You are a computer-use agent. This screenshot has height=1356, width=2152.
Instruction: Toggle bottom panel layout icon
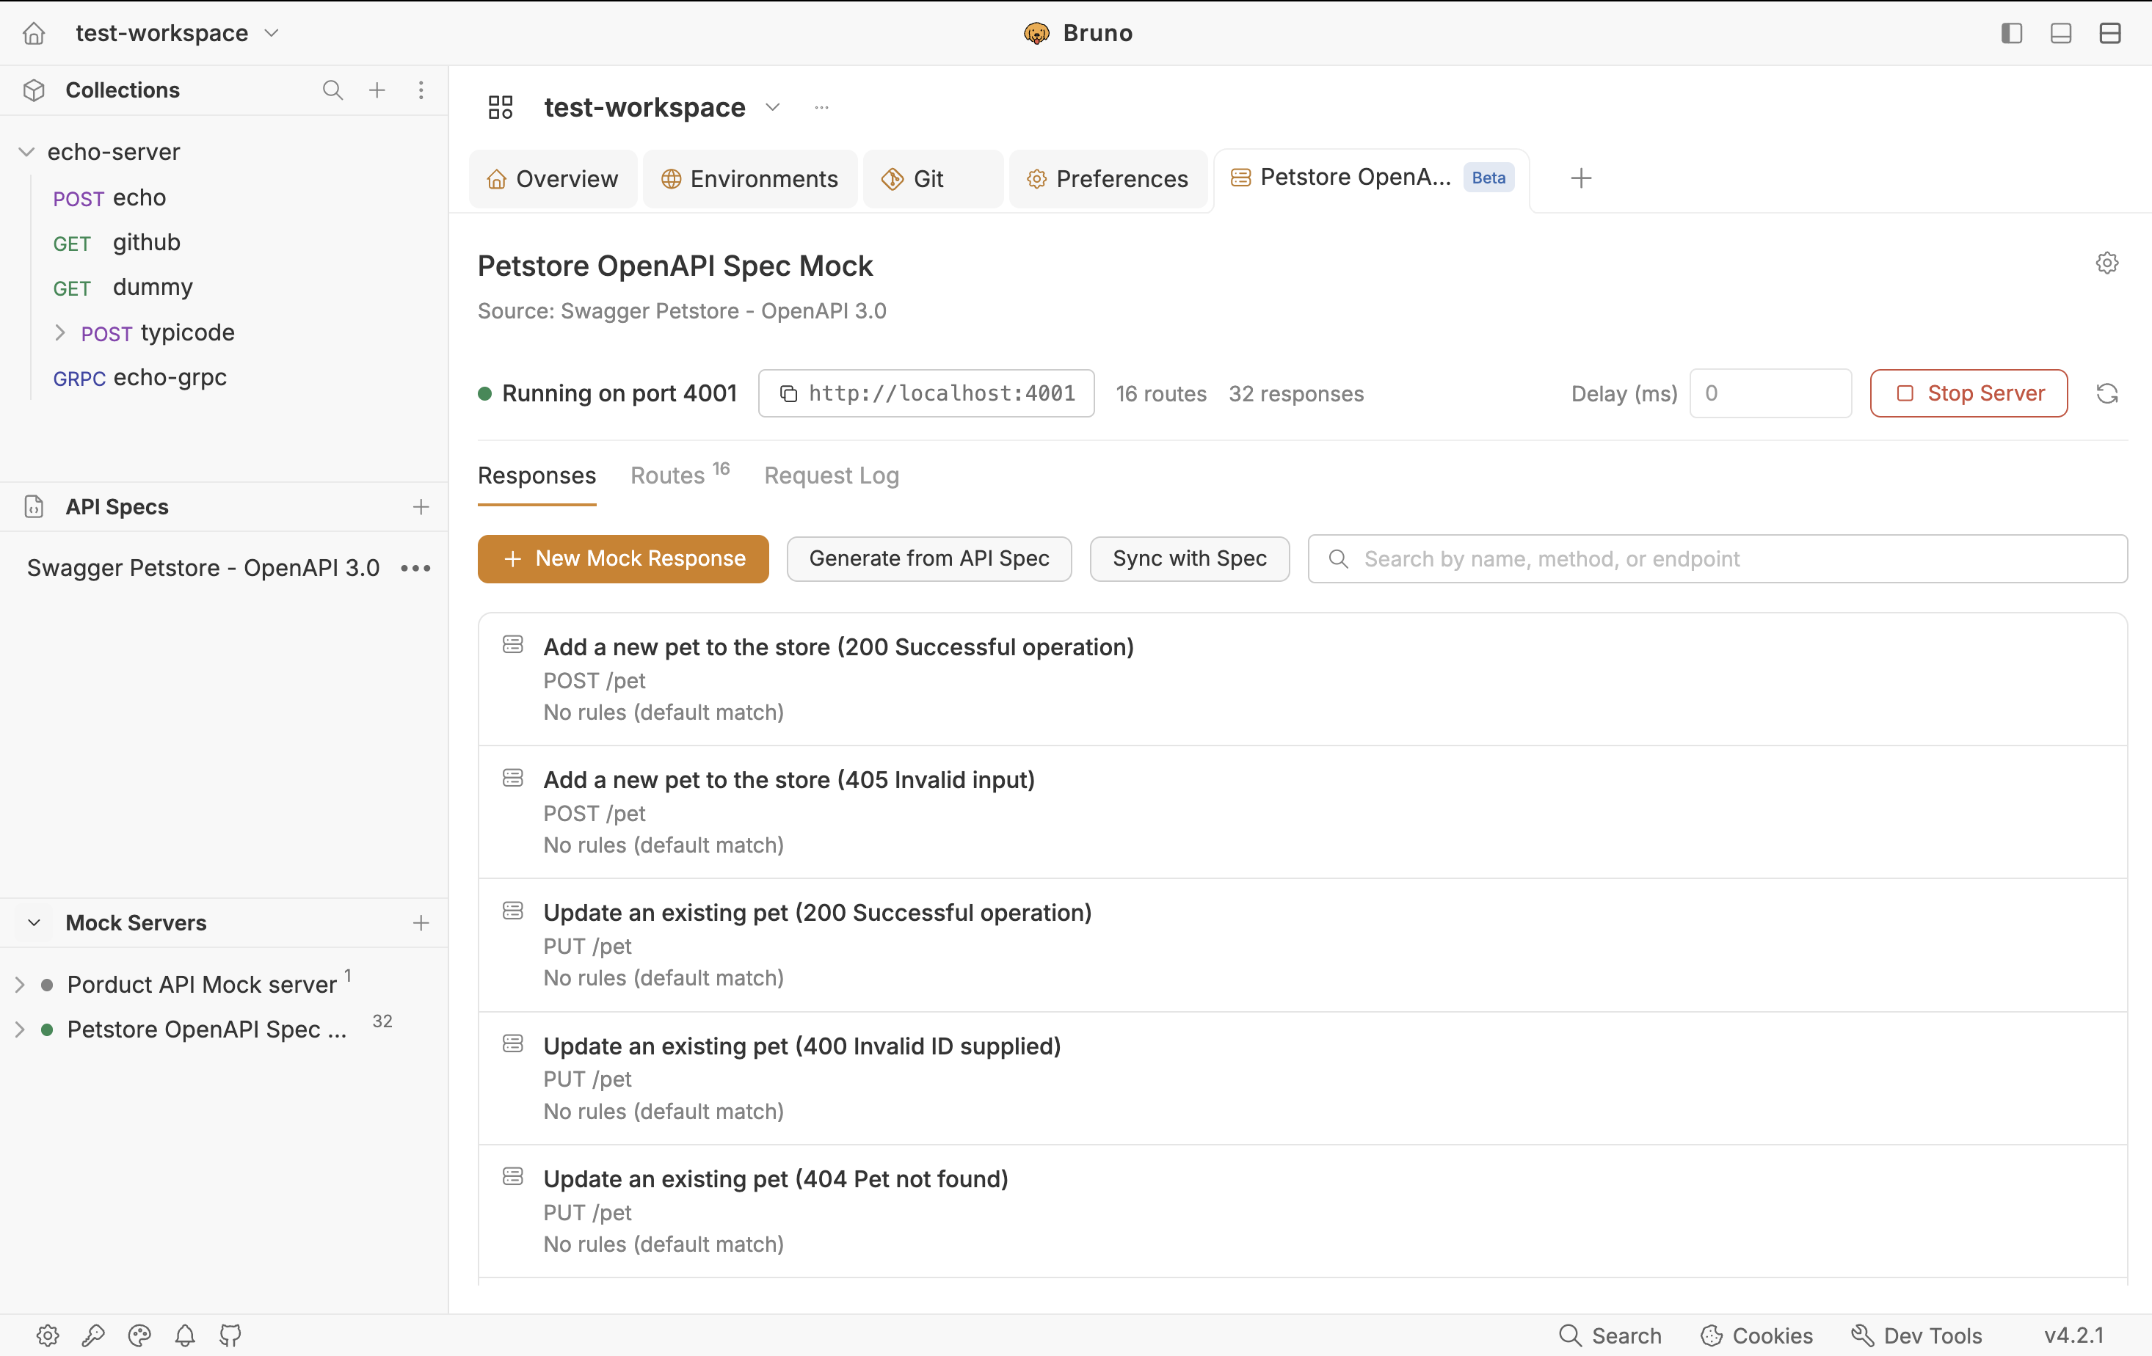point(2061,33)
